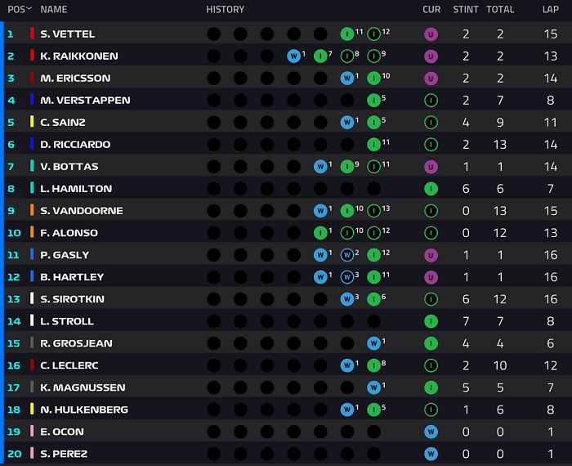Click Perez's blue wet current tyre icon
Screen dimensions: 572x466
[x=431, y=454]
